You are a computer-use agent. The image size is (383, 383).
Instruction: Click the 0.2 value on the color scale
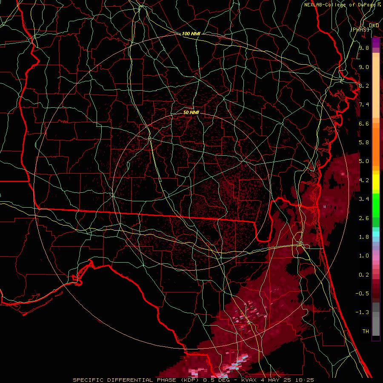(x=364, y=275)
